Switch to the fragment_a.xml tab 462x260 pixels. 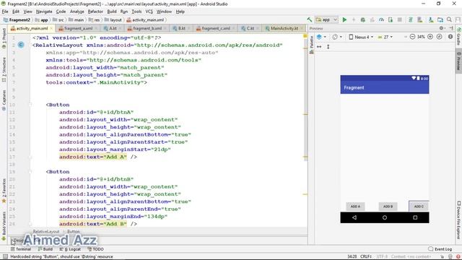[x=78, y=28]
